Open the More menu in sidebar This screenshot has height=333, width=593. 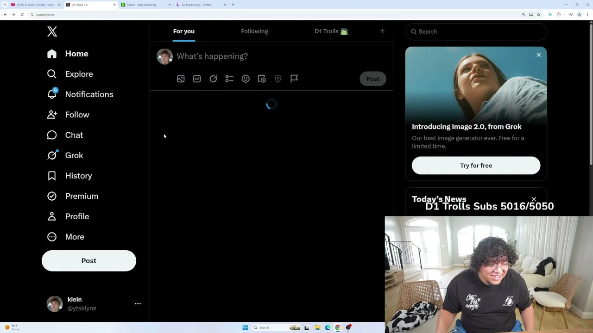tap(66, 237)
